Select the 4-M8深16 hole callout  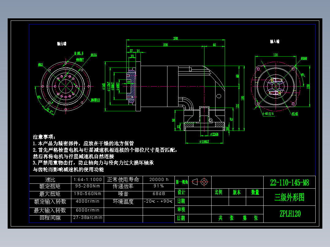(x=268, y=114)
